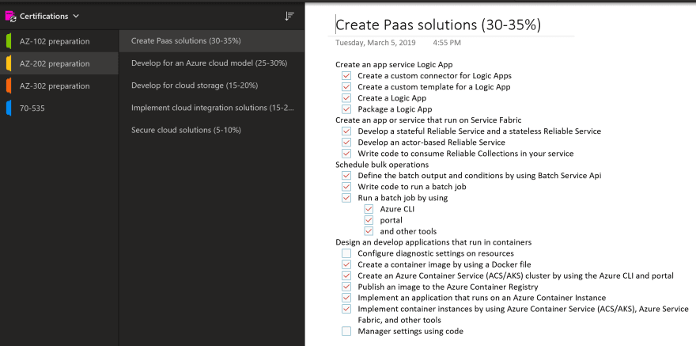
Task: Check the Manager settings using code checkbox
Action: 346,331
